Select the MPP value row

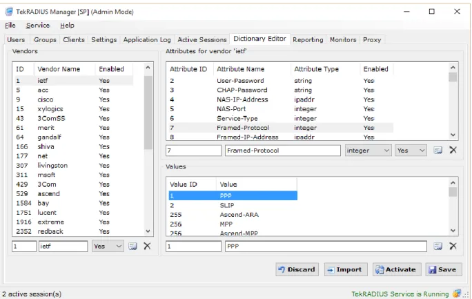(233, 224)
